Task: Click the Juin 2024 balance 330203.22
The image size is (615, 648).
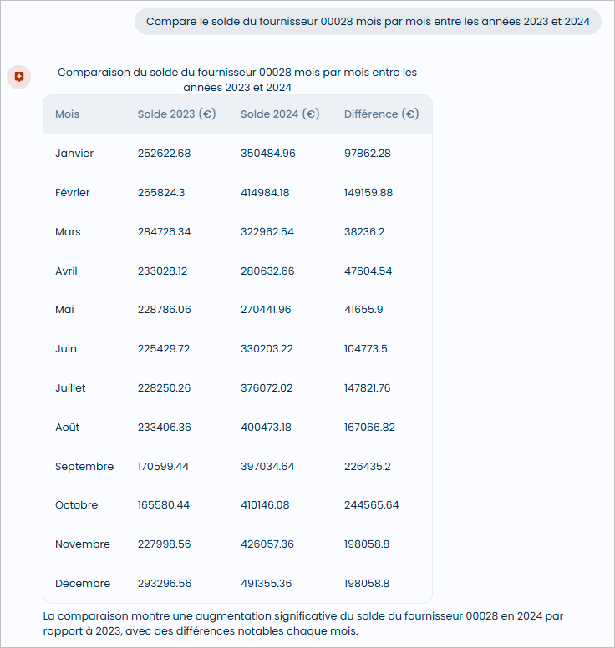Action: point(267,349)
